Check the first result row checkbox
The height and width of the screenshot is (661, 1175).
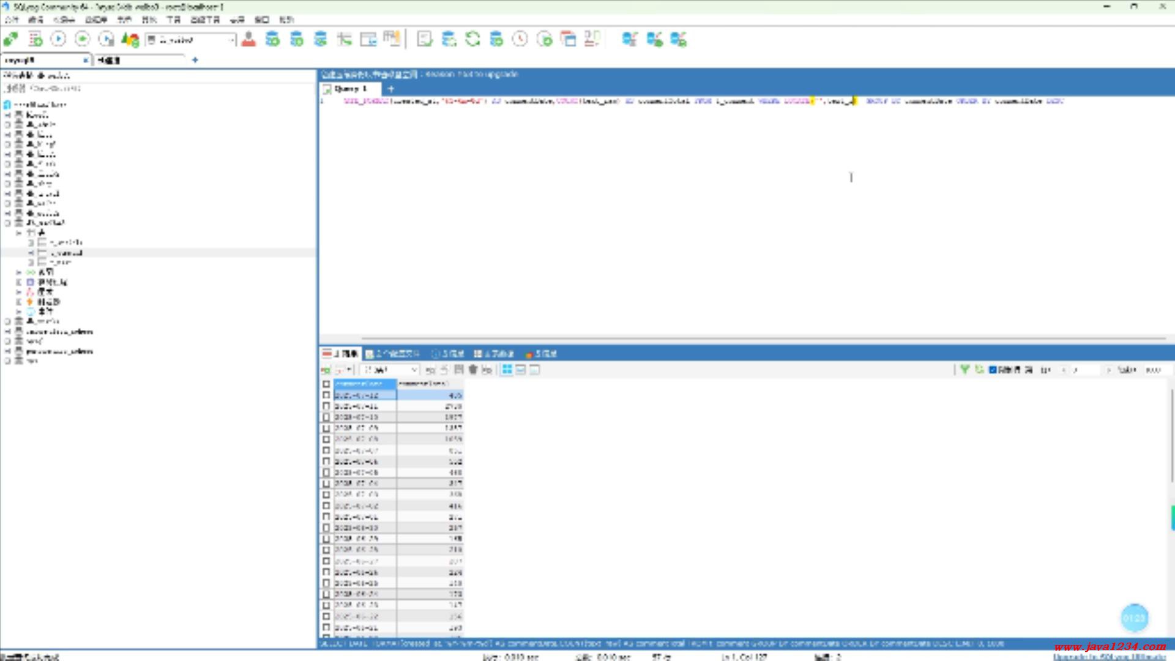[326, 395]
